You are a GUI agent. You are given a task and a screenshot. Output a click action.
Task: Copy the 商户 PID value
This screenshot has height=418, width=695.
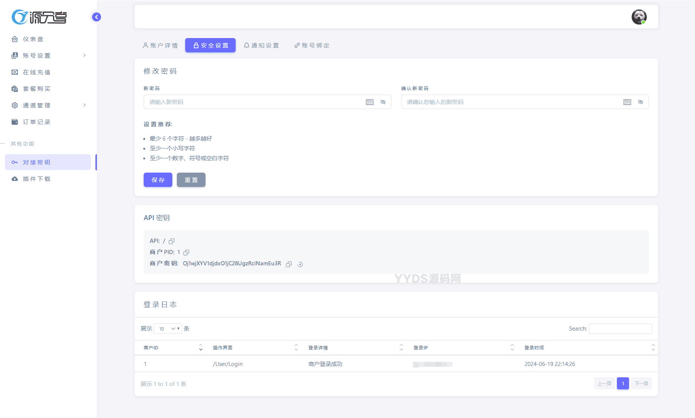(x=186, y=253)
